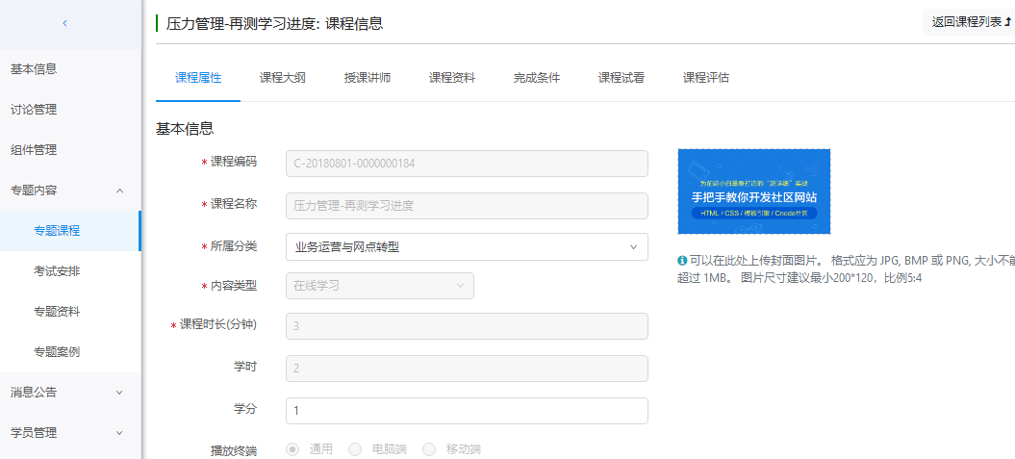
Task: Click the page title 压力管理-再测学习进度: 课程信息
Action: (274, 24)
